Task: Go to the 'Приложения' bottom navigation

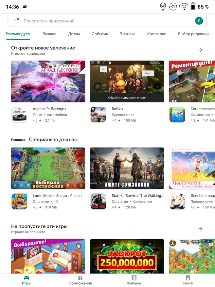Action: [x=80, y=280]
